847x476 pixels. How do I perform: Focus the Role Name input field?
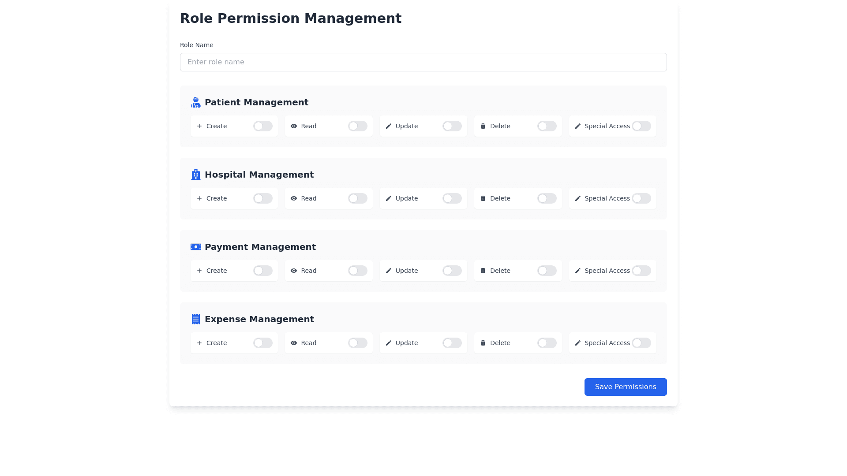(x=423, y=62)
